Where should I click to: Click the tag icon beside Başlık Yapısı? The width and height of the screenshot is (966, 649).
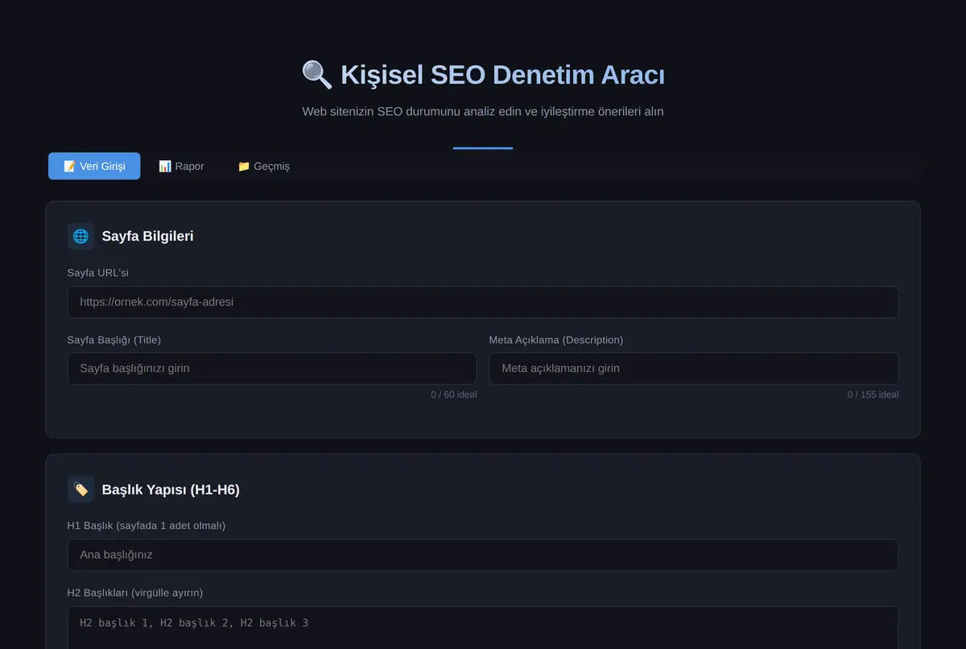[x=80, y=489]
